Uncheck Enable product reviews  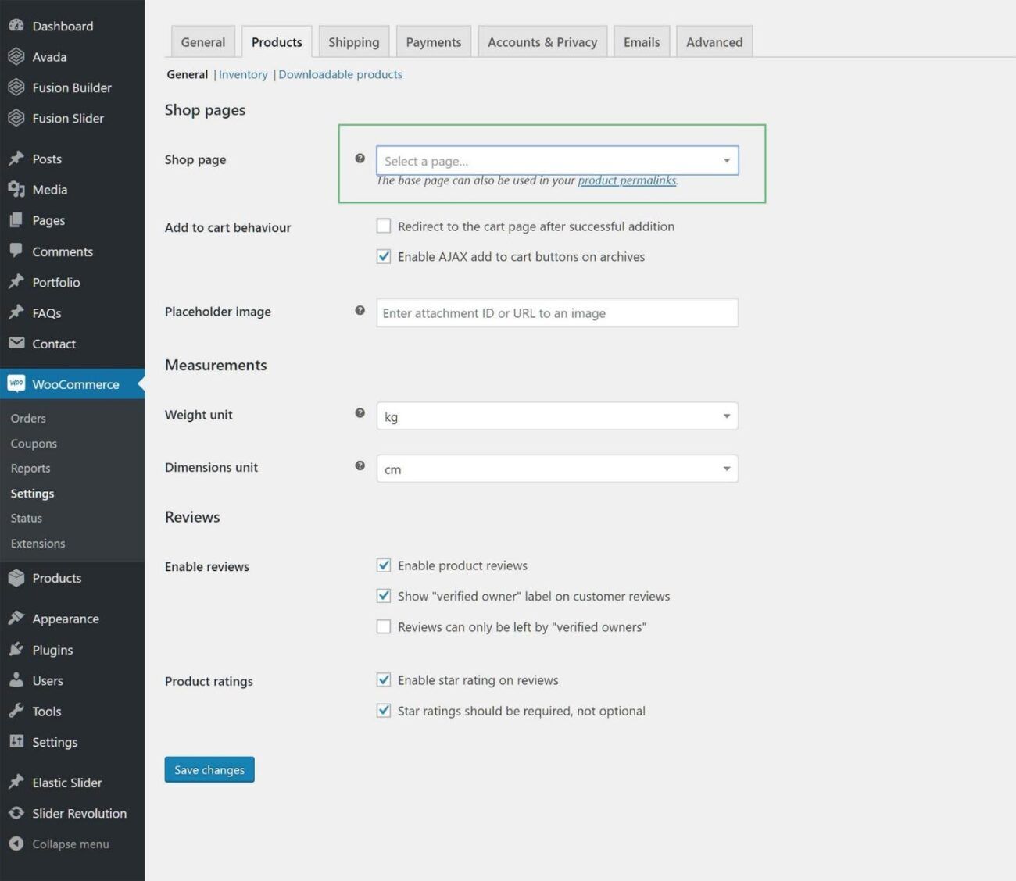(x=384, y=565)
